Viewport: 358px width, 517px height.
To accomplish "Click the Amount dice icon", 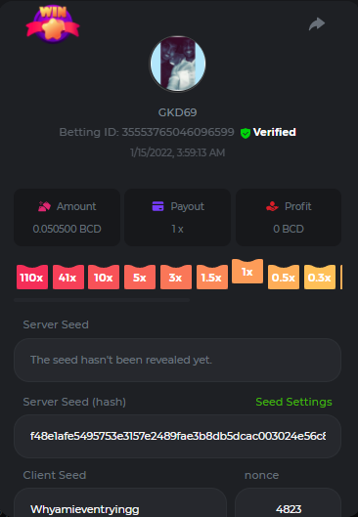I will (44, 206).
